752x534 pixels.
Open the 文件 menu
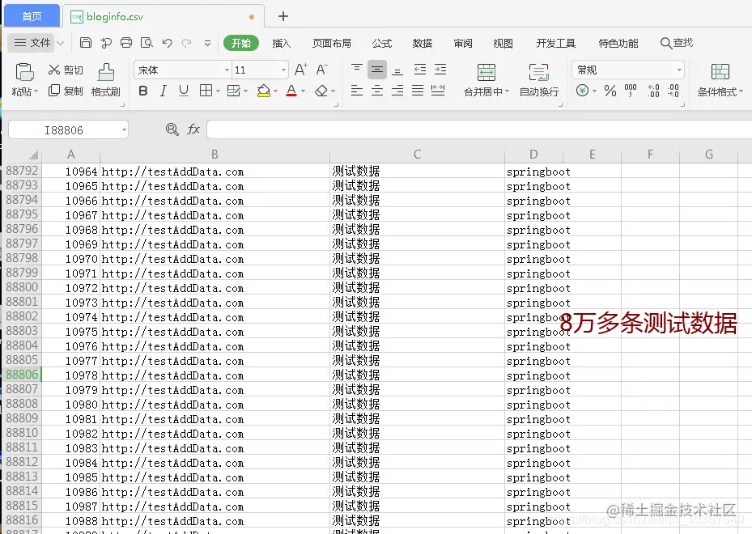(x=32, y=43)
